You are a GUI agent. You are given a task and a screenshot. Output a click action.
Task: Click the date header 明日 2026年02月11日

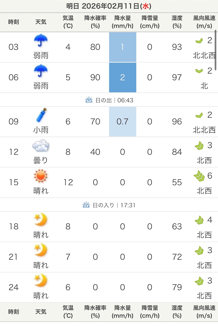point(109,6)
